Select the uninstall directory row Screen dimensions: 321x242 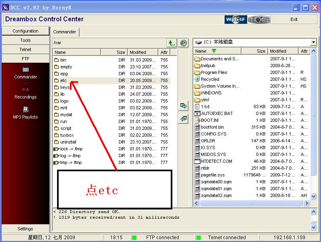pos(112,142)
